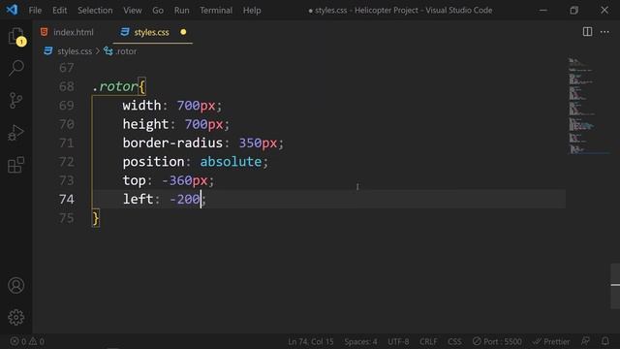The image size is (620, 349).
Task: Click the height property on line 70
Action: coord(145,124)
